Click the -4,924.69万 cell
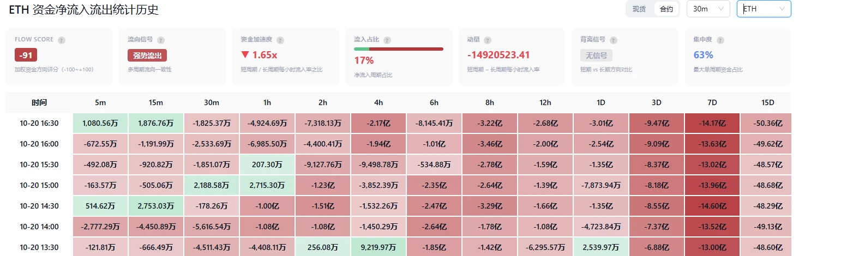The width and height of the screenshot is (841, 256). click(267, 123)
